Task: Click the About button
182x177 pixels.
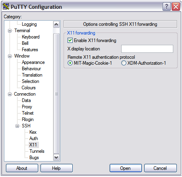Action: tap(22, 168)
